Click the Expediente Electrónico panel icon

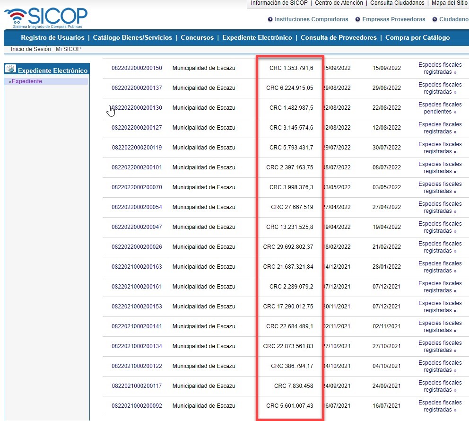pyautogui.click(x=10, y=69)
